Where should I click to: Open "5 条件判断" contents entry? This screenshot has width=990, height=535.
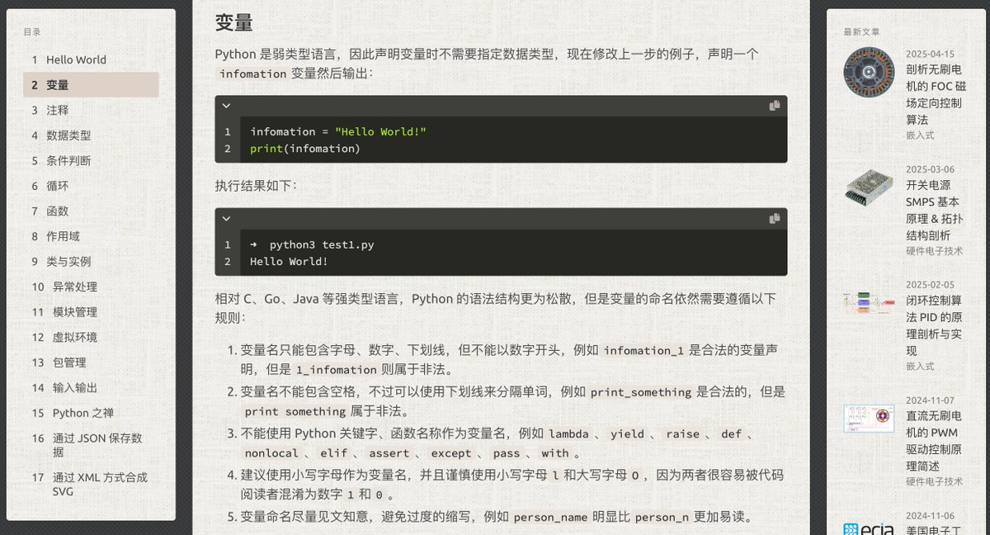(91, 160)
